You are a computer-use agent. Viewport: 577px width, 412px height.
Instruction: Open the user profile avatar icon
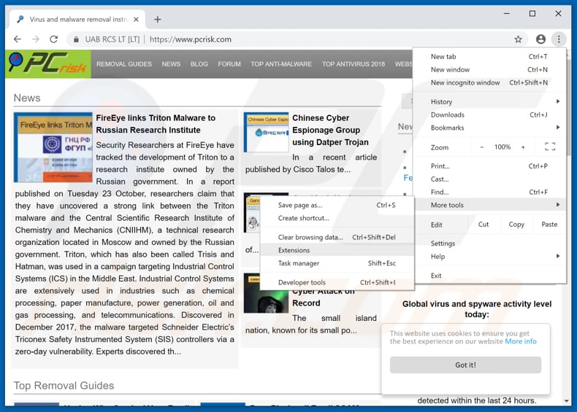(540, 39)
